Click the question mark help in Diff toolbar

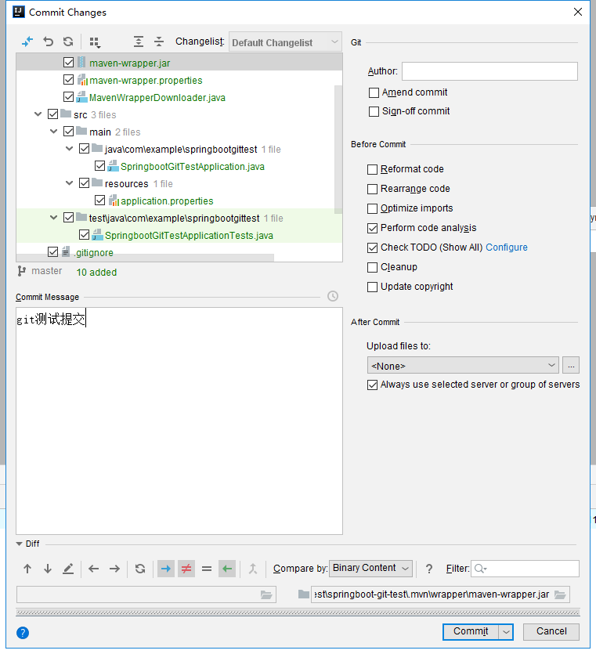[x=428, y=569]
